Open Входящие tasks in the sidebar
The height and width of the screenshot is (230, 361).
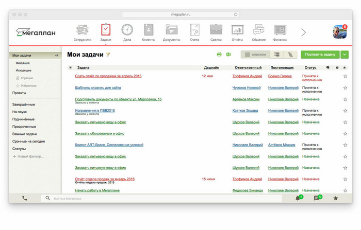[x=23, y=63]
